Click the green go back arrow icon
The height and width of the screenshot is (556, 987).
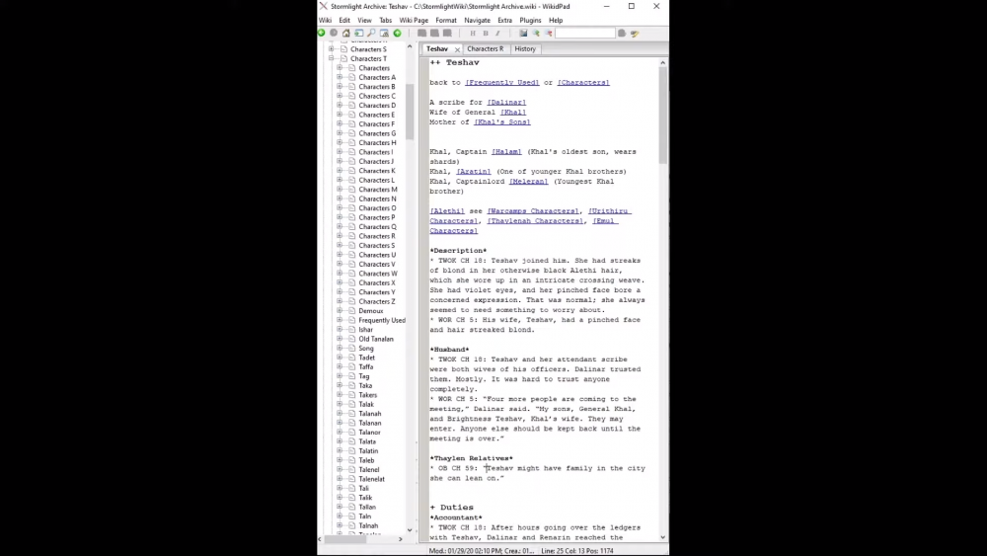click(322, 33)
